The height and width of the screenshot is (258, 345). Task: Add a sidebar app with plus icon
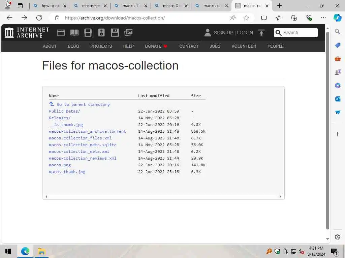[x=337, y=134]
